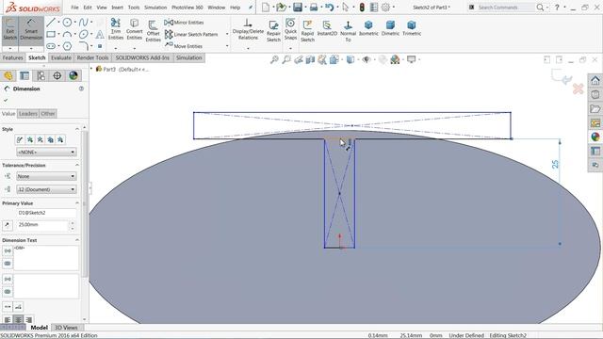Image resolution: width=603 pixels, height=339 pixels.
Task: Switch to the Evaluate tab
Action: (60, 57)
